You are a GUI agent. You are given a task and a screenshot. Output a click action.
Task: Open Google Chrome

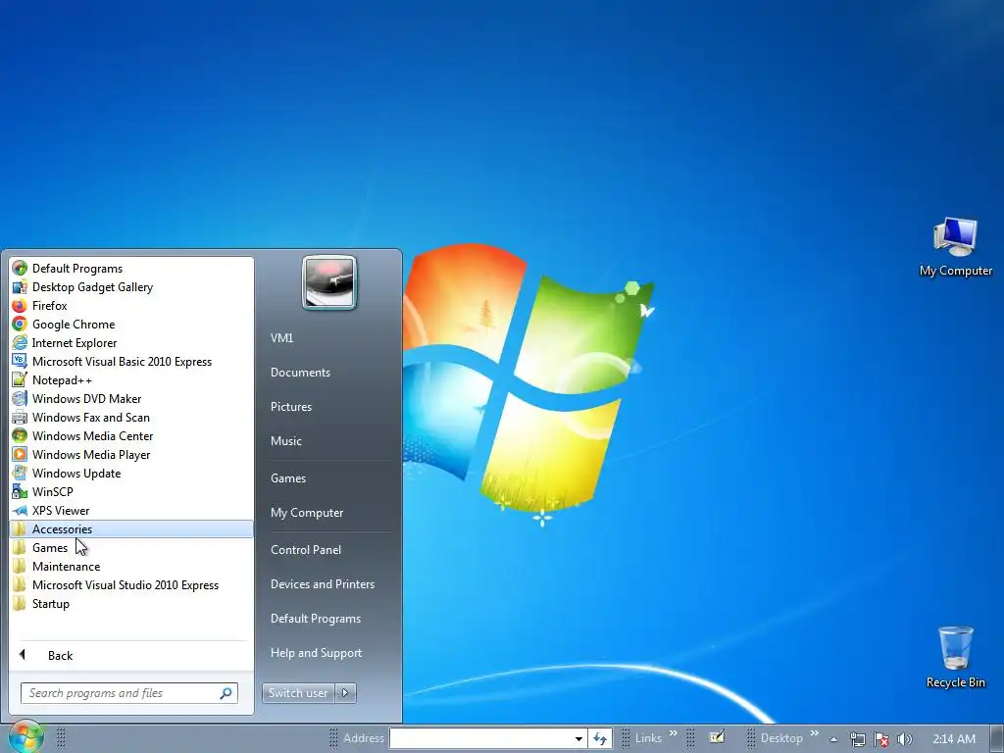(x=131, y=324)
